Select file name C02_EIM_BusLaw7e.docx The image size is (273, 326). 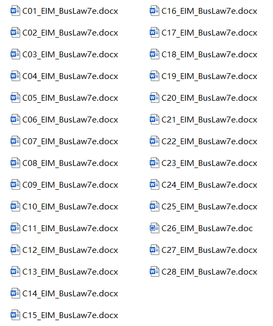pos(70,33)
